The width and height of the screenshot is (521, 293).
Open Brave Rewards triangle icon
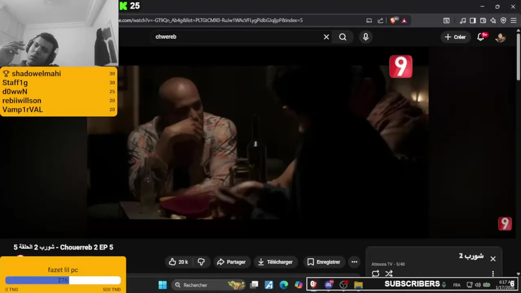404,20
